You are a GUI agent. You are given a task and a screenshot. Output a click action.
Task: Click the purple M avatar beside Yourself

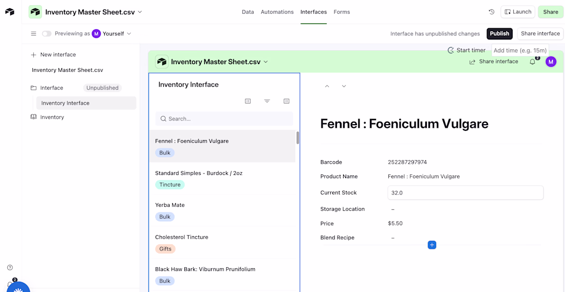coord(96,33)
